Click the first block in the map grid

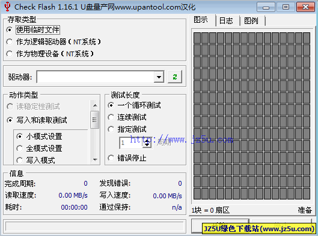197,38
